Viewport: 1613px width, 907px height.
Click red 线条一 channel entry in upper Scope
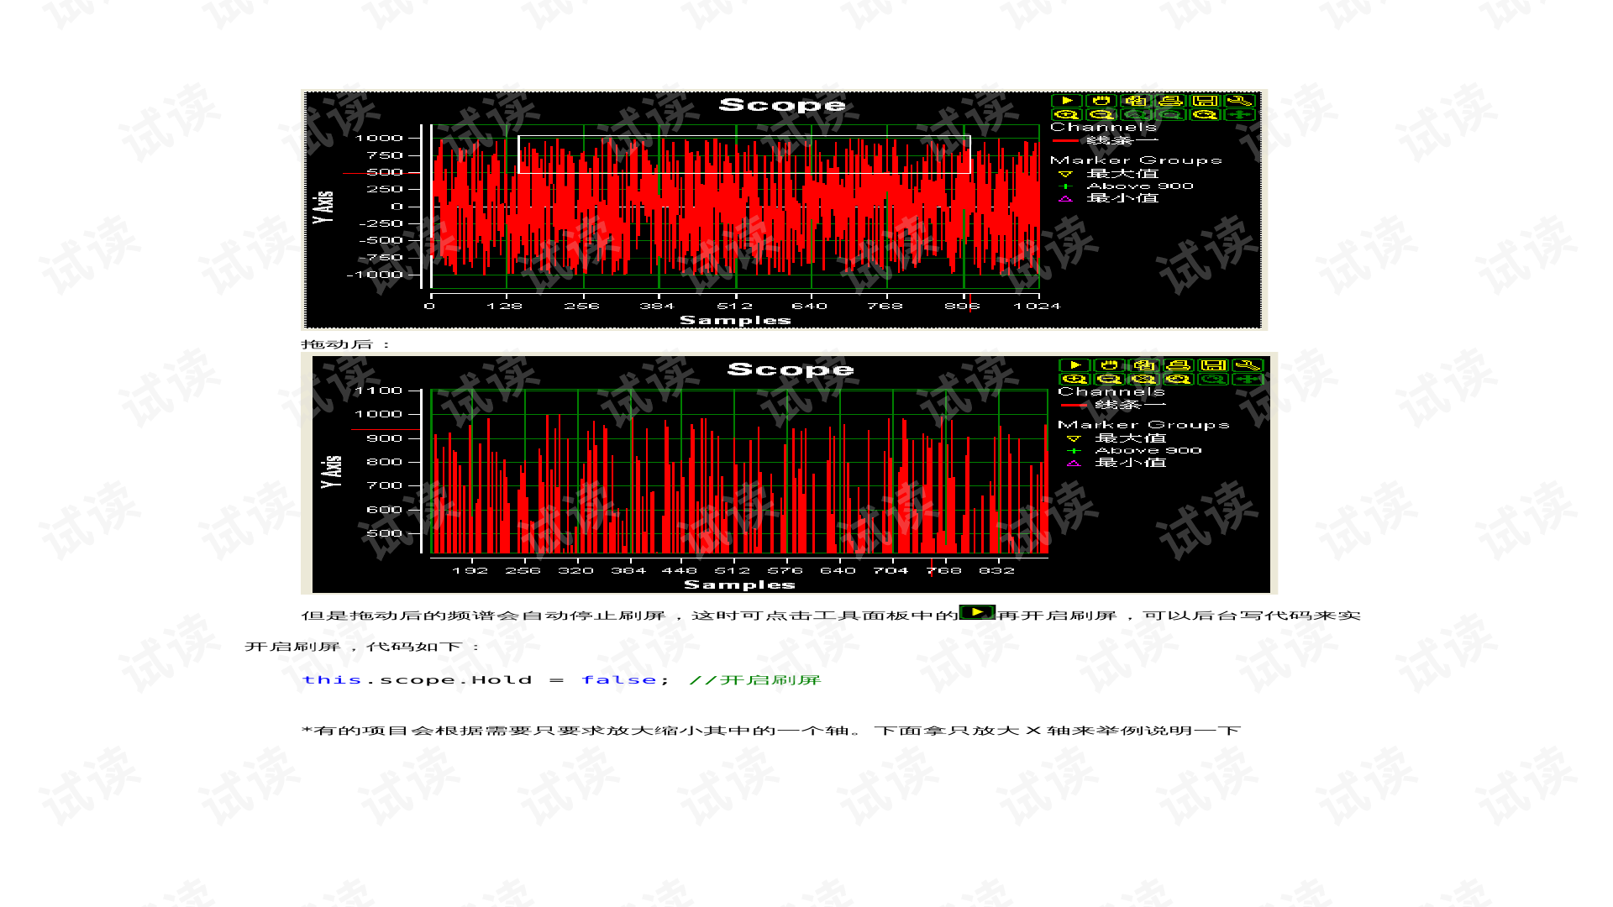[x=1105, y=140]
